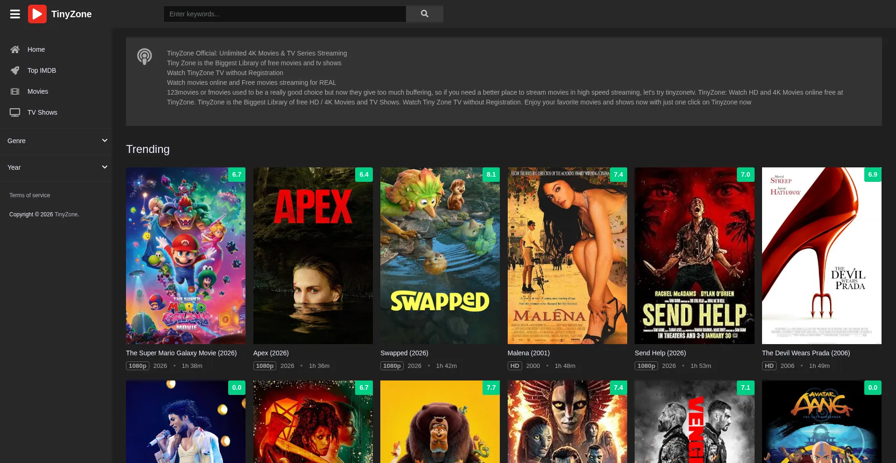
Task: Click the 1080p badge under Super Mario Galaxy
Action: pyautogui.click(x=138, y=366)
